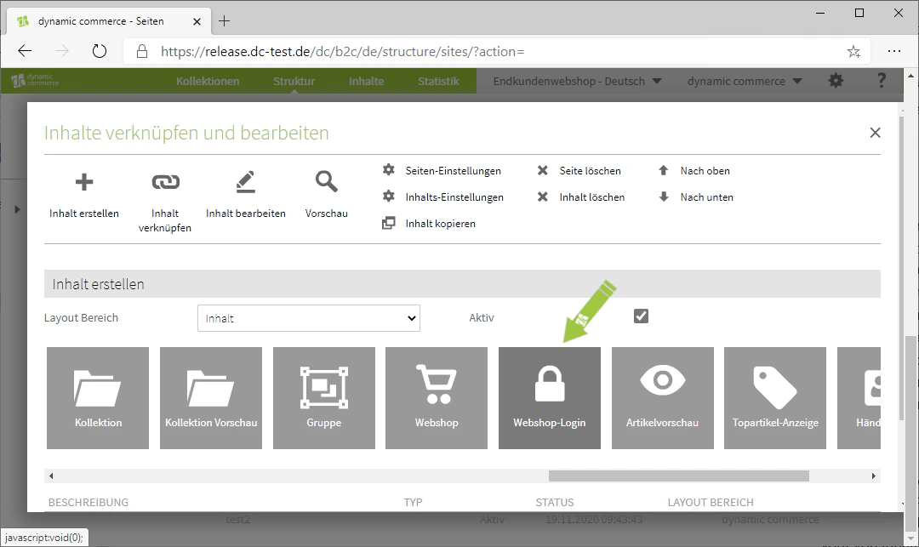919x547 pixels.
Task: Open the Statistik menu
Action: coord(438,82)
